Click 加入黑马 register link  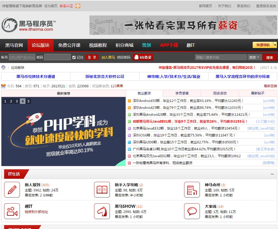point(108,57)
